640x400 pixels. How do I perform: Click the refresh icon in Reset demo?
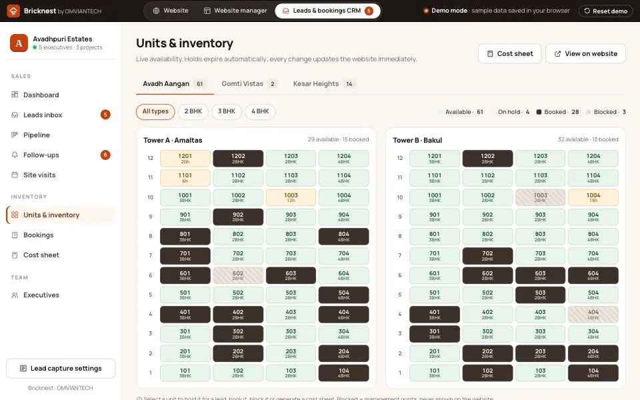coord(587,11)
